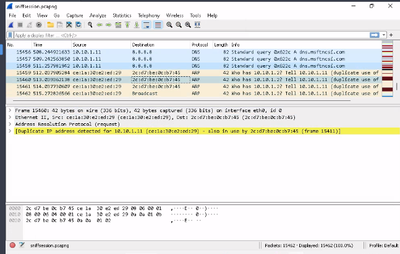Image resolution: width=400 pixels, height=254 pixels.
Task: Toggle auto-scroll during live capture
Action: pos(147,25)
